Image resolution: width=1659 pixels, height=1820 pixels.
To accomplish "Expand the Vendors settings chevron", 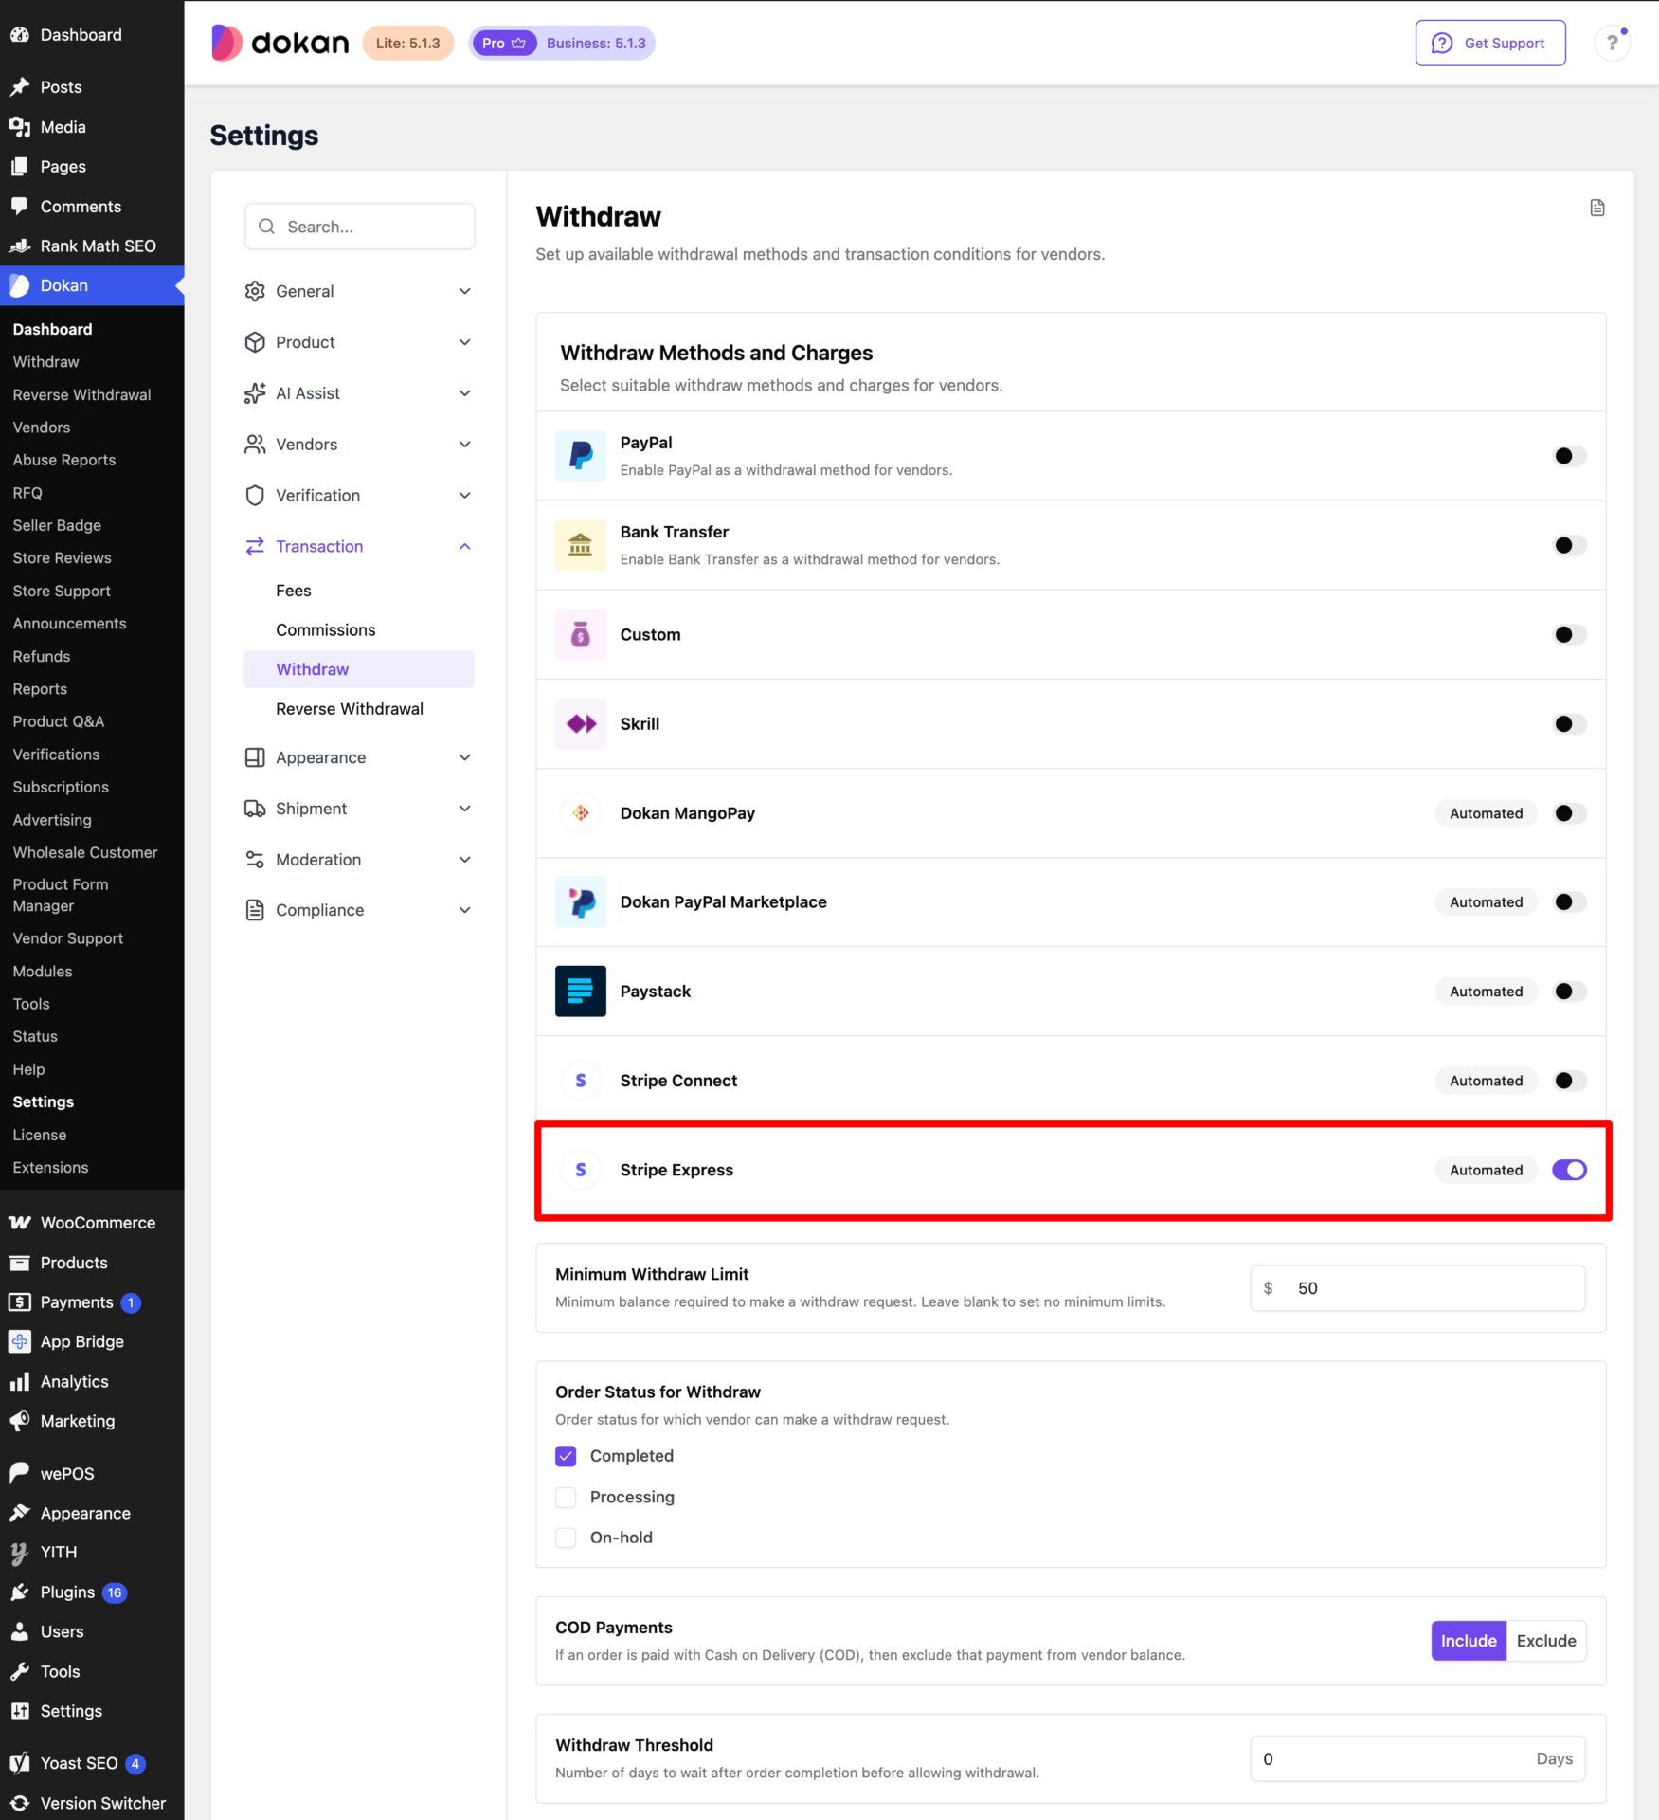I will [x=464, y=445].
